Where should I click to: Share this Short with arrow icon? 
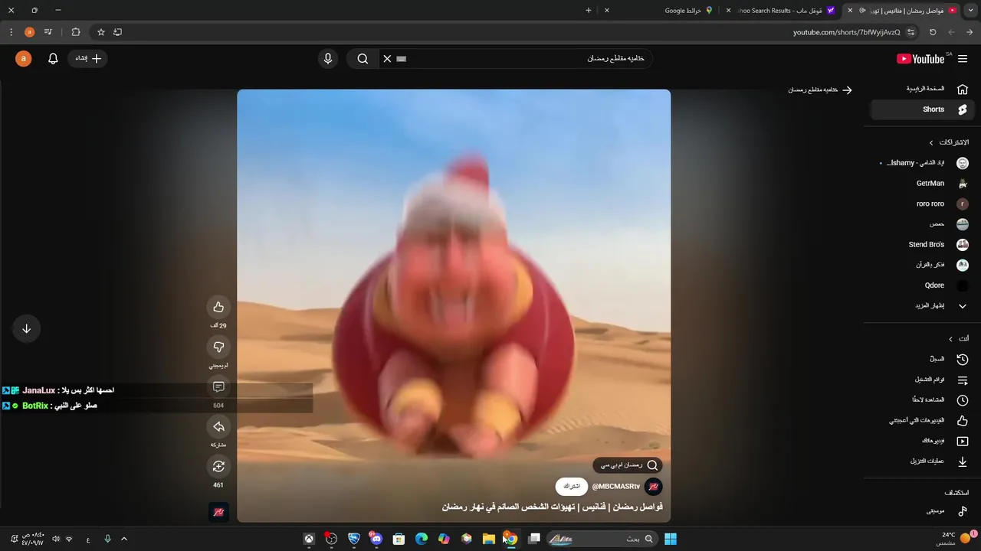point(218,426)
